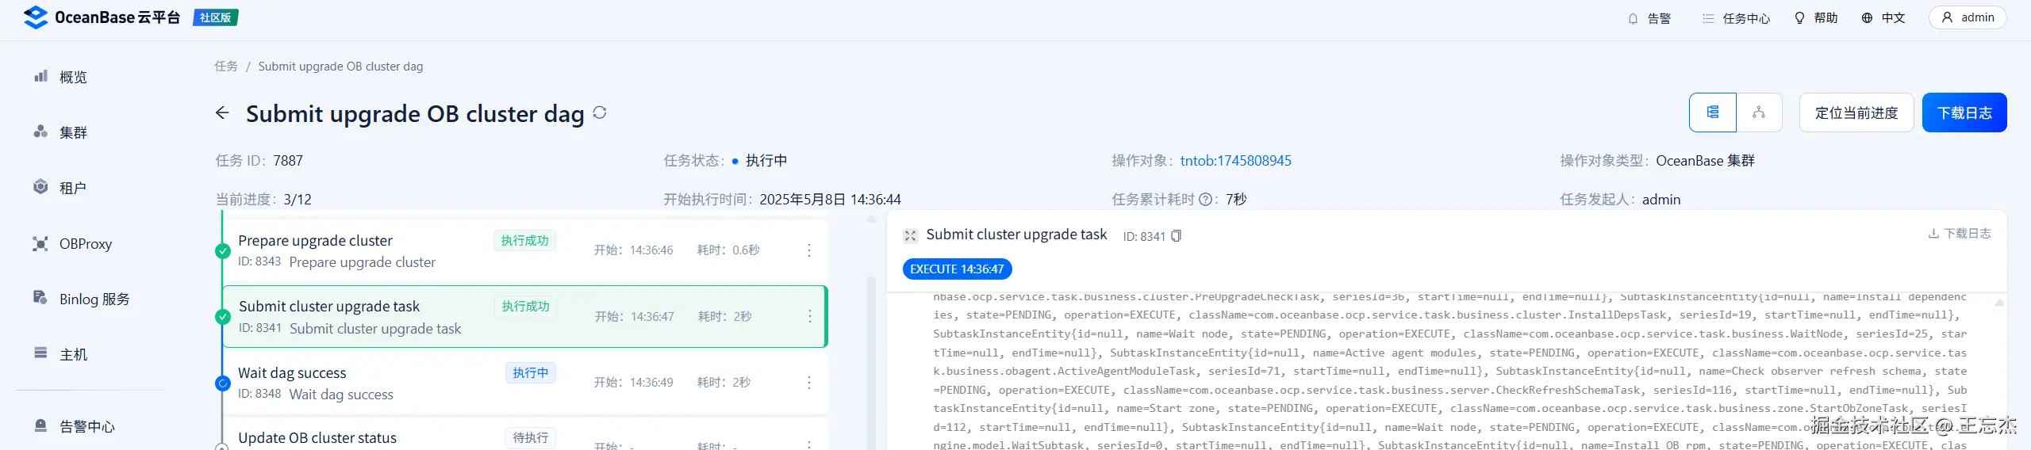Click the log panel scrollbar up arrow

[1999, 303]
